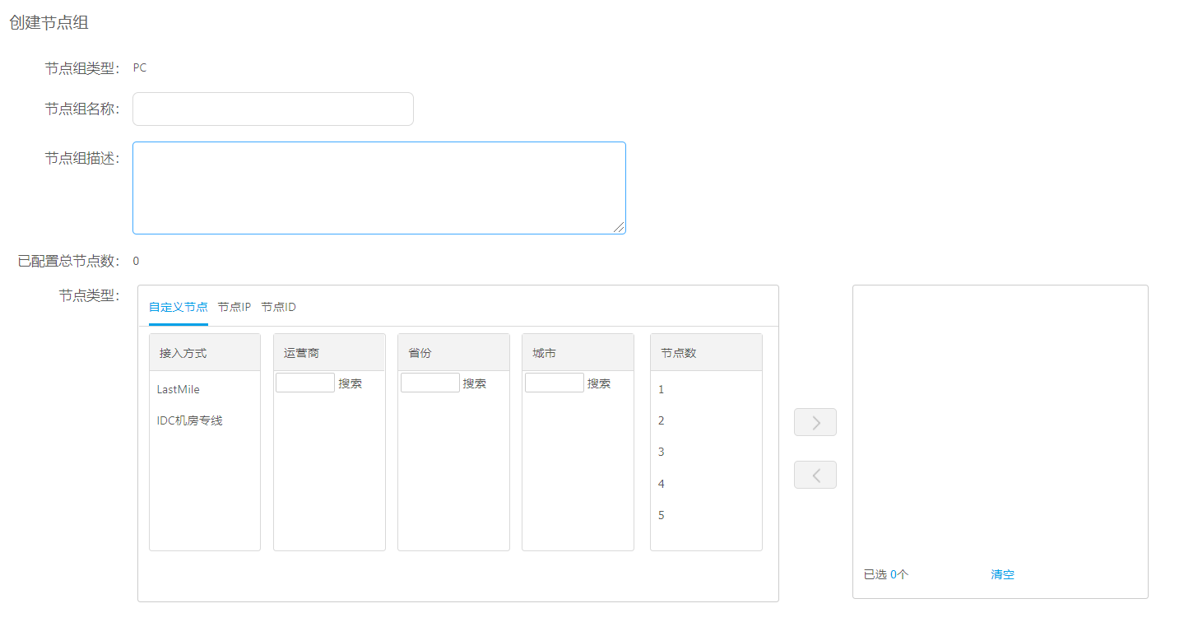This screenshot has width=1184, height=622.
Task: Click into the 节点组描述 text area
Action: tap(378, 188)
